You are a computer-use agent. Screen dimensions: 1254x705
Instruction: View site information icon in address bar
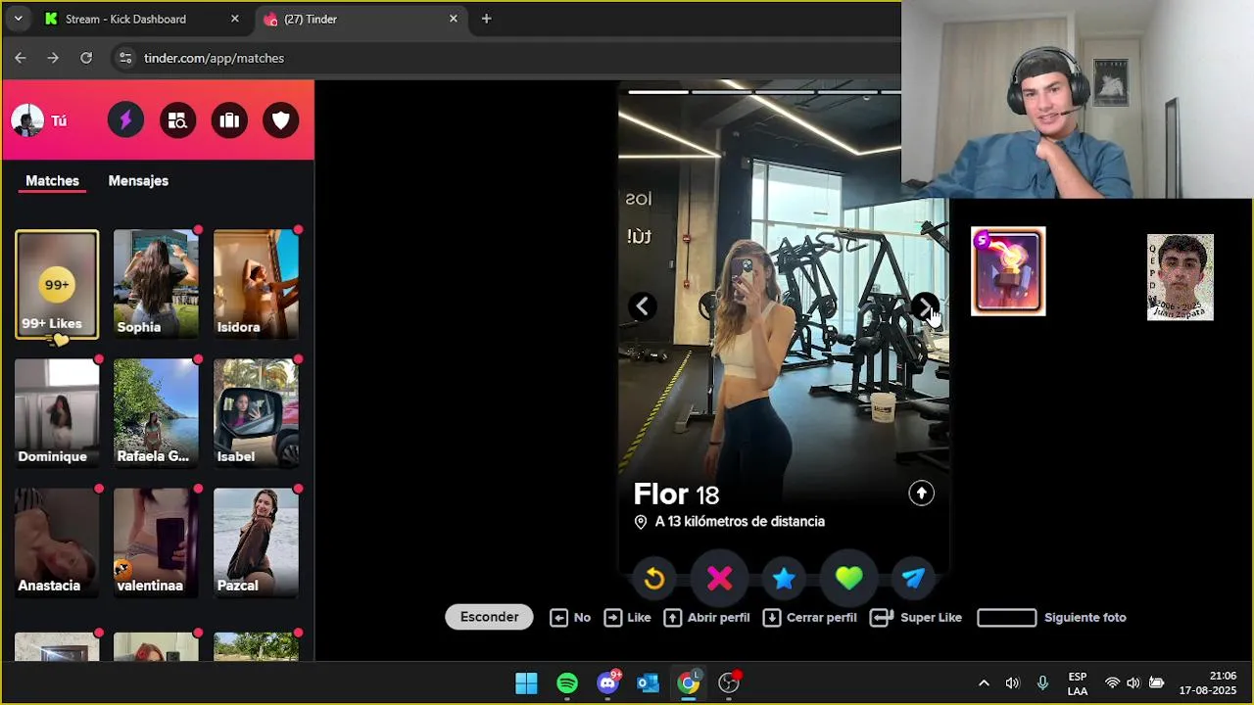124,58
